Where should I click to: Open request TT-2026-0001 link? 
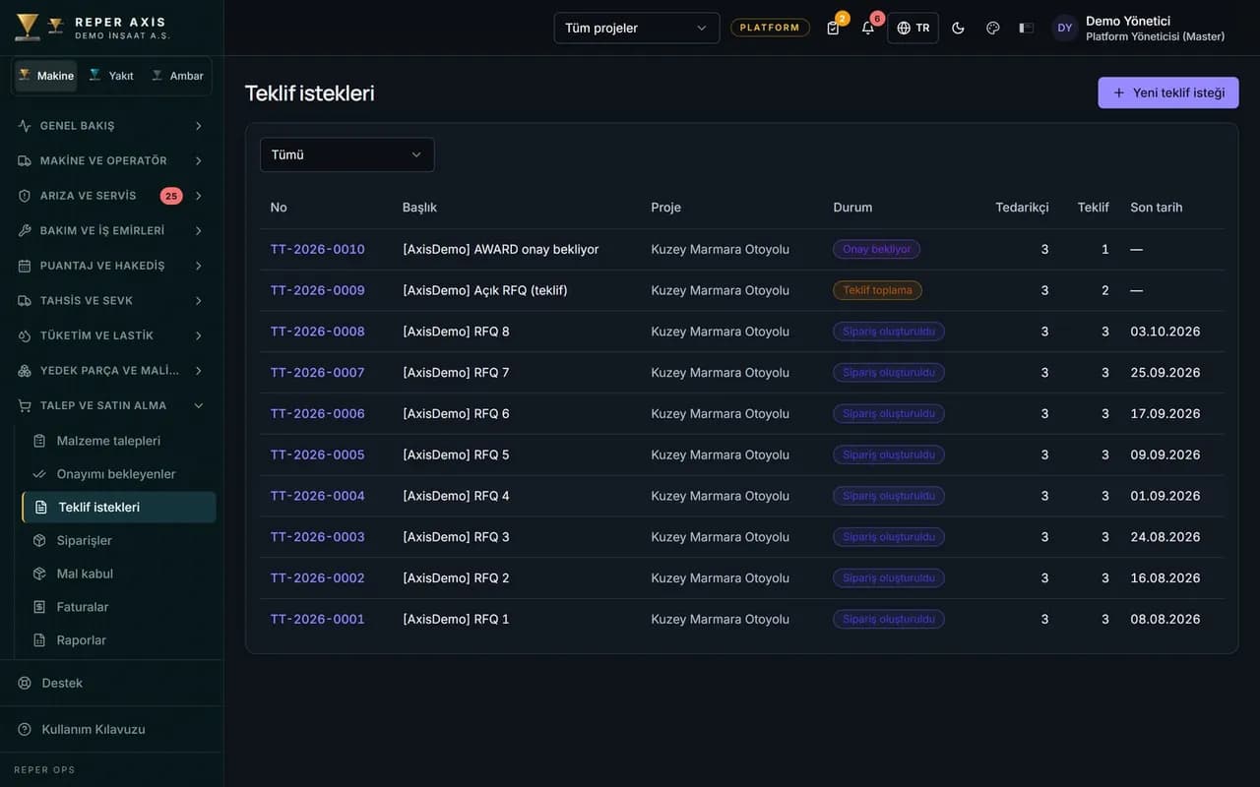[x=317, y=619]
